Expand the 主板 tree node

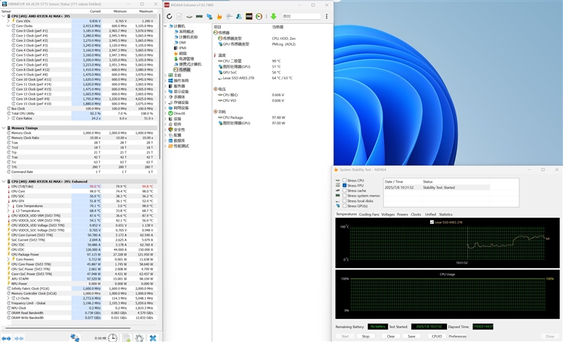pos(167,75)
